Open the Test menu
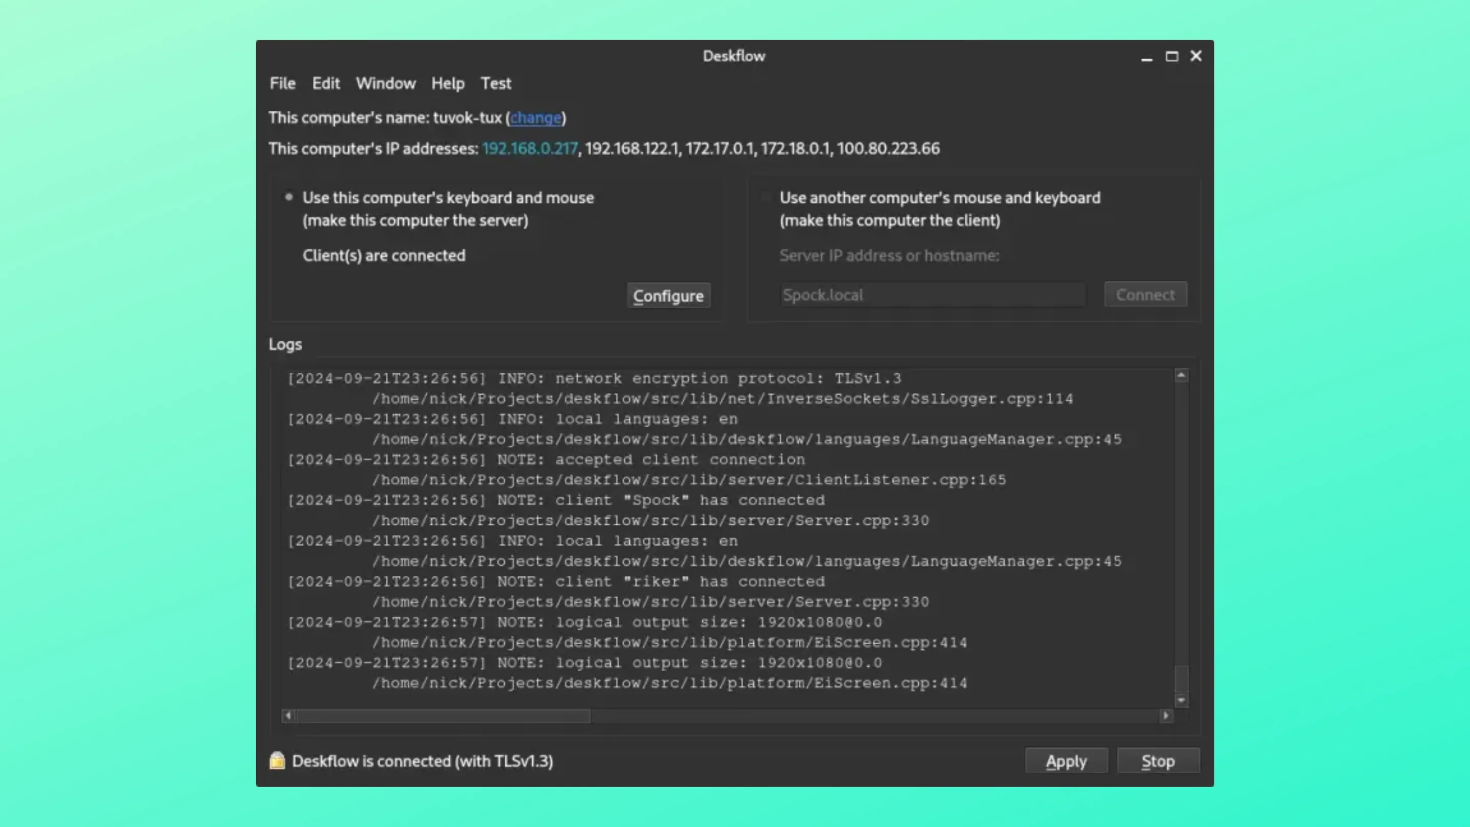The height and width of the screenshot is (827, 1470). tap(495, 83)
